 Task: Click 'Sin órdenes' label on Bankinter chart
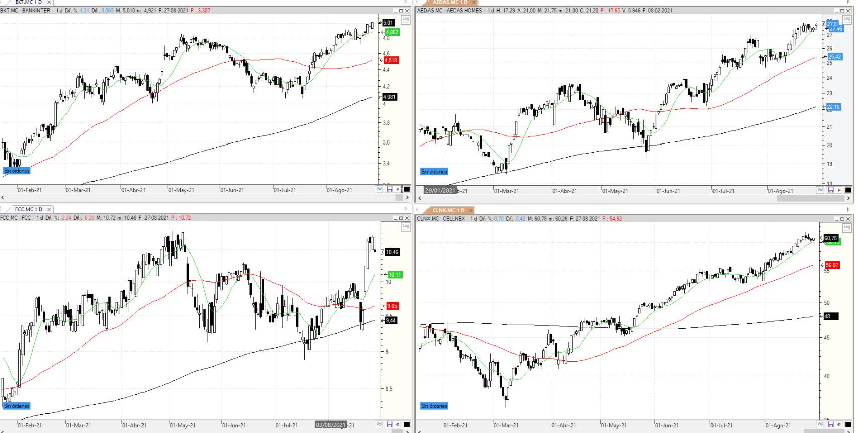pos(17,171)
